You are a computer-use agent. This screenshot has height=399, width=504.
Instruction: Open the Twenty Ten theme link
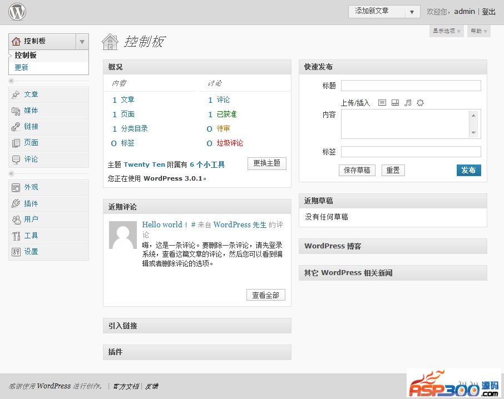(x=144, y=164)
